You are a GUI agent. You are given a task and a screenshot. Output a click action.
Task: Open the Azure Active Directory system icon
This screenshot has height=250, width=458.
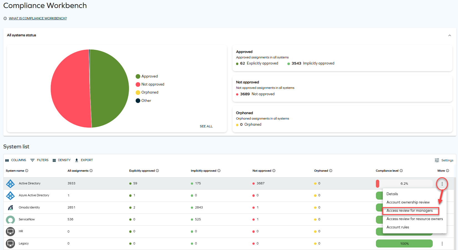click(x=10, y=195)
